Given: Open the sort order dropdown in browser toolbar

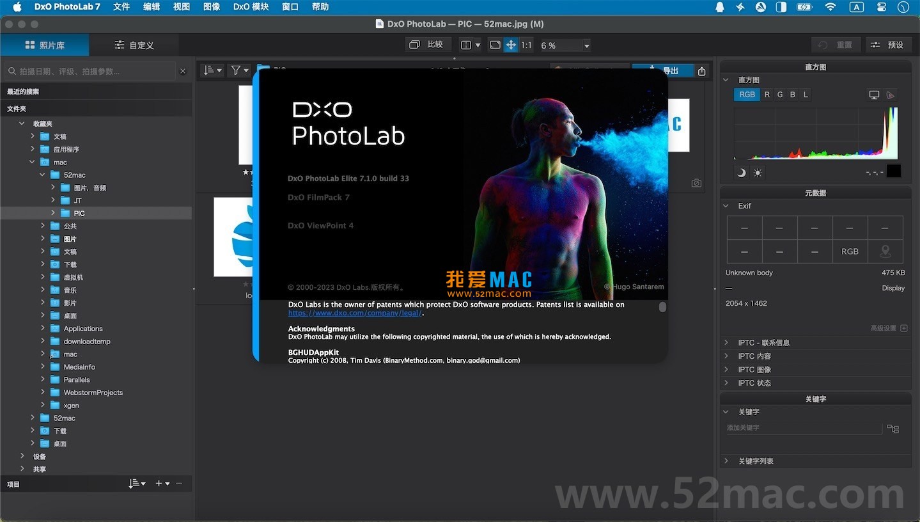Looking at the screenshot, I should [x=212, y=70].
